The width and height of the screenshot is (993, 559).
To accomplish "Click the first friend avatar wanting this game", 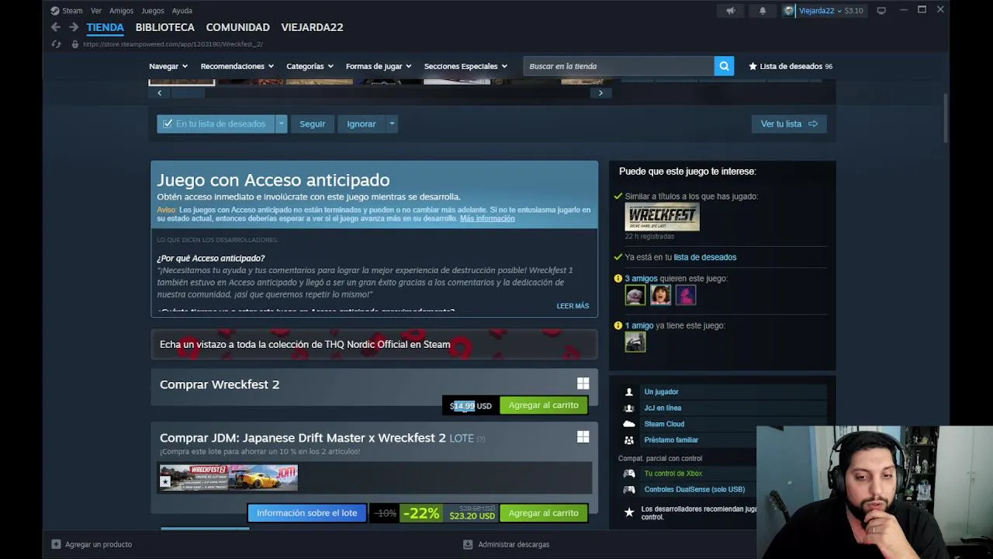I will tap(635, 295).
